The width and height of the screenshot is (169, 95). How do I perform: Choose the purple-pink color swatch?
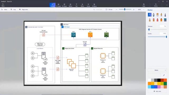point(159,87)
